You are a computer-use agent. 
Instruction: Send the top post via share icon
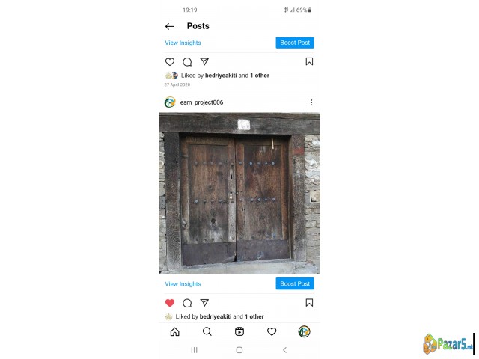click(204, 61)
